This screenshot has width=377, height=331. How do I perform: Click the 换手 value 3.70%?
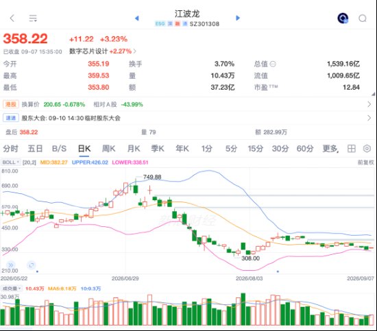(x=224, y=64)
